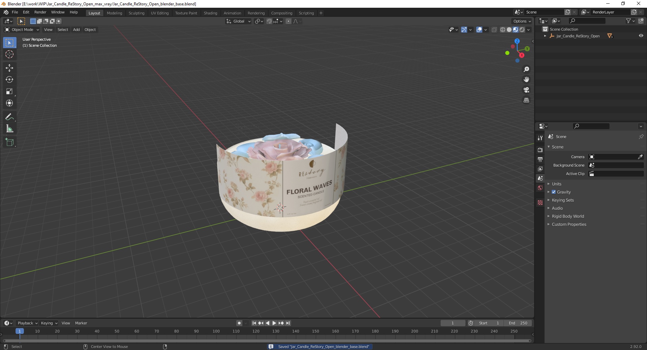This screenshot has width=647, height=350.
Task: Toggle auto keying record button
Action: pyautogui.click(x=239, y=323)
